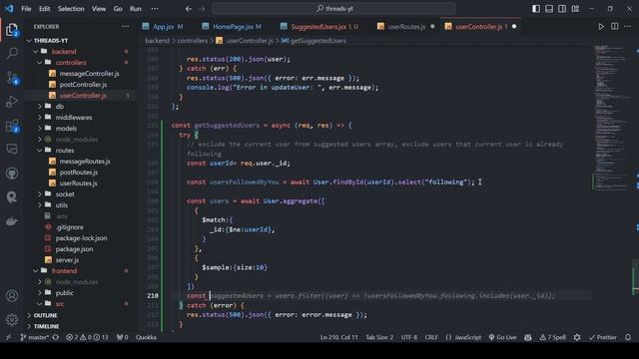Open the Remote Explorer view
This screenshot has height=359, width=639.
(12, 150)
